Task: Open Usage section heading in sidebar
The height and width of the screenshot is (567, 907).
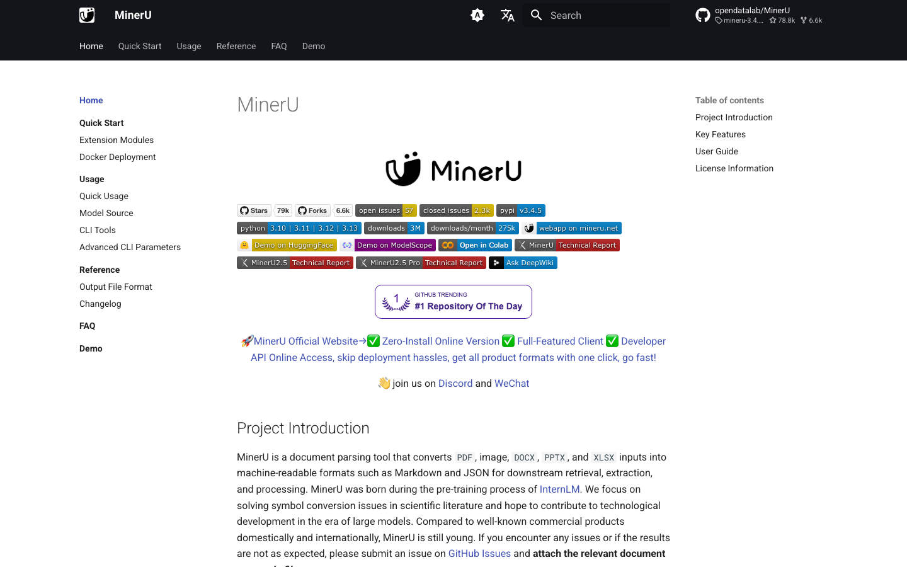Action: (x=92, y=179)
